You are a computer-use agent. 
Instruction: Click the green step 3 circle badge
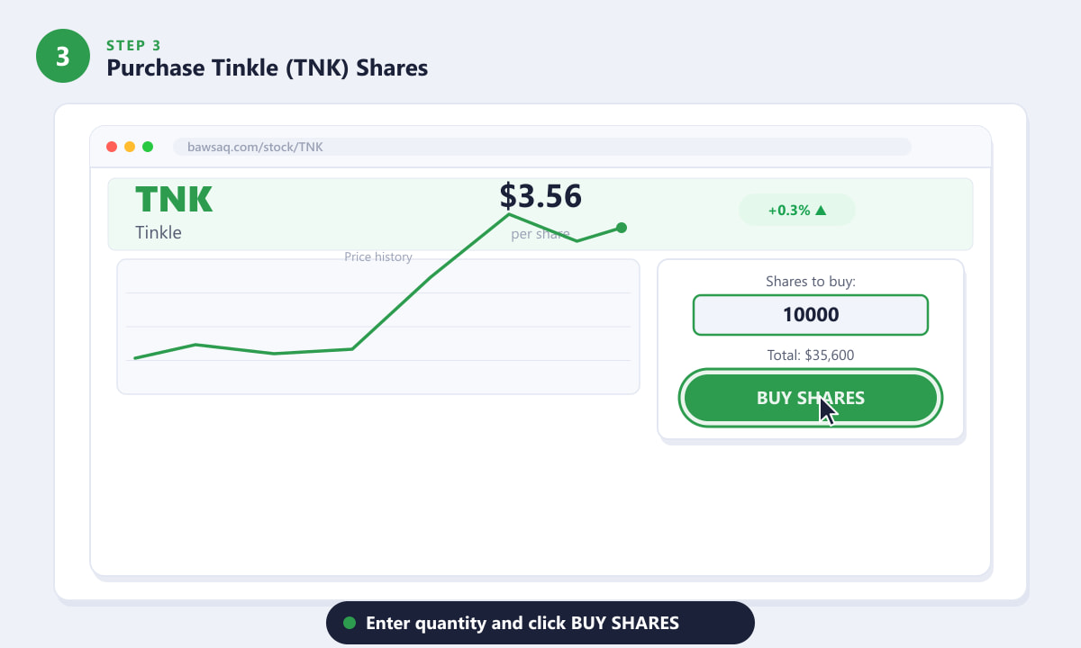click(63, 56)
